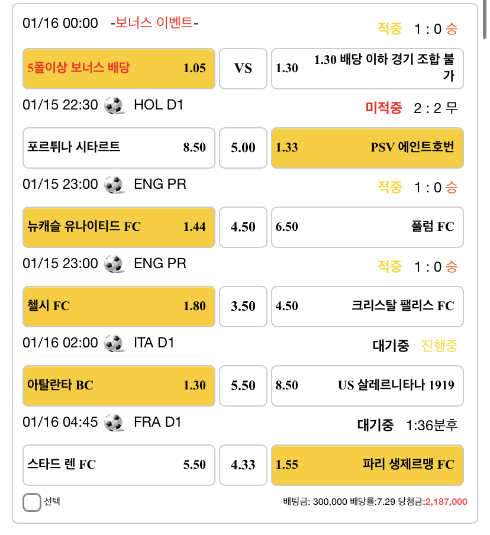Screen dimensions: 490x535
Task: Click soccer ball icon above 첼시 FC row
Action: coord(114,264)
